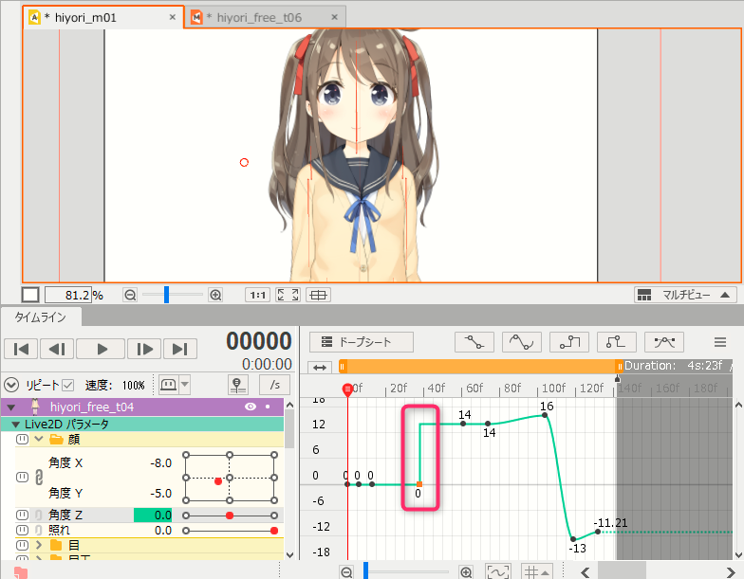Reset the canvas view to 1:1
This screenshot has width=744, height=579.
256,295
